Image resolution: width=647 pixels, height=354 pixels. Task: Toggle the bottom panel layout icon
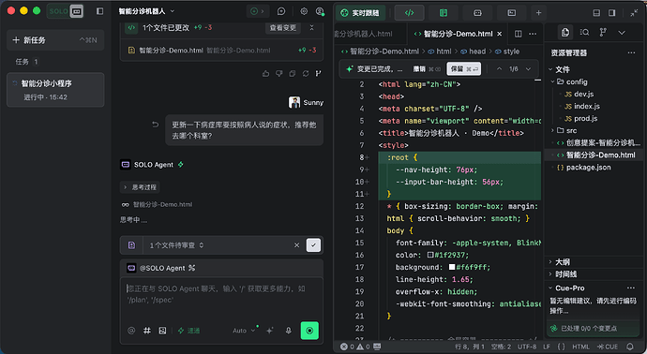click(x=596, y=13)
